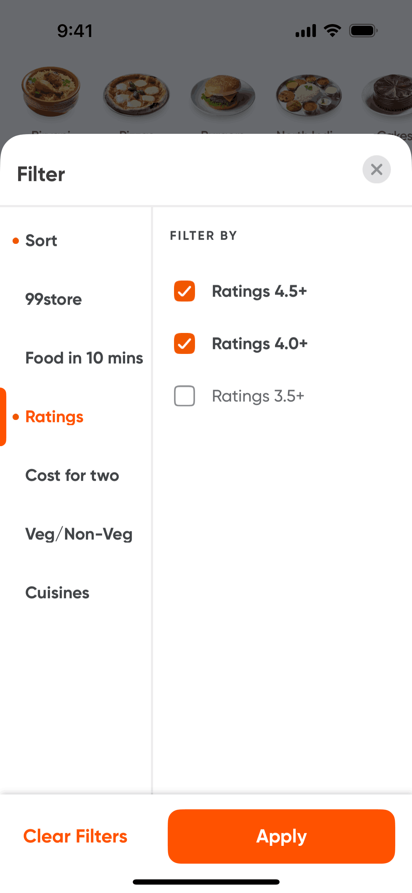
Task: Tap the Biryani dish image
Action: coord(51,92)
